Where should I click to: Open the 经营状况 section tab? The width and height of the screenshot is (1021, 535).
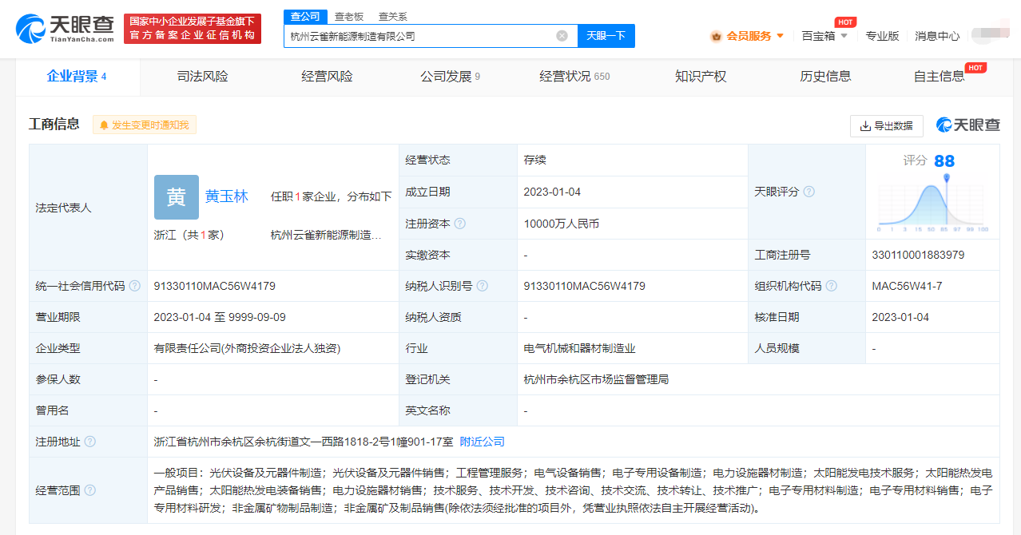[564, 76]
